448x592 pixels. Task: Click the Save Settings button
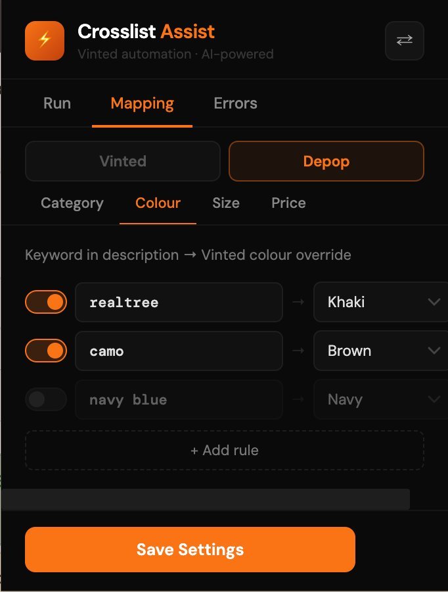[x=190, y=549]
